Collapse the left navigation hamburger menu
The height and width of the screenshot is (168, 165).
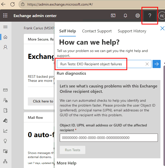point(5,27)
